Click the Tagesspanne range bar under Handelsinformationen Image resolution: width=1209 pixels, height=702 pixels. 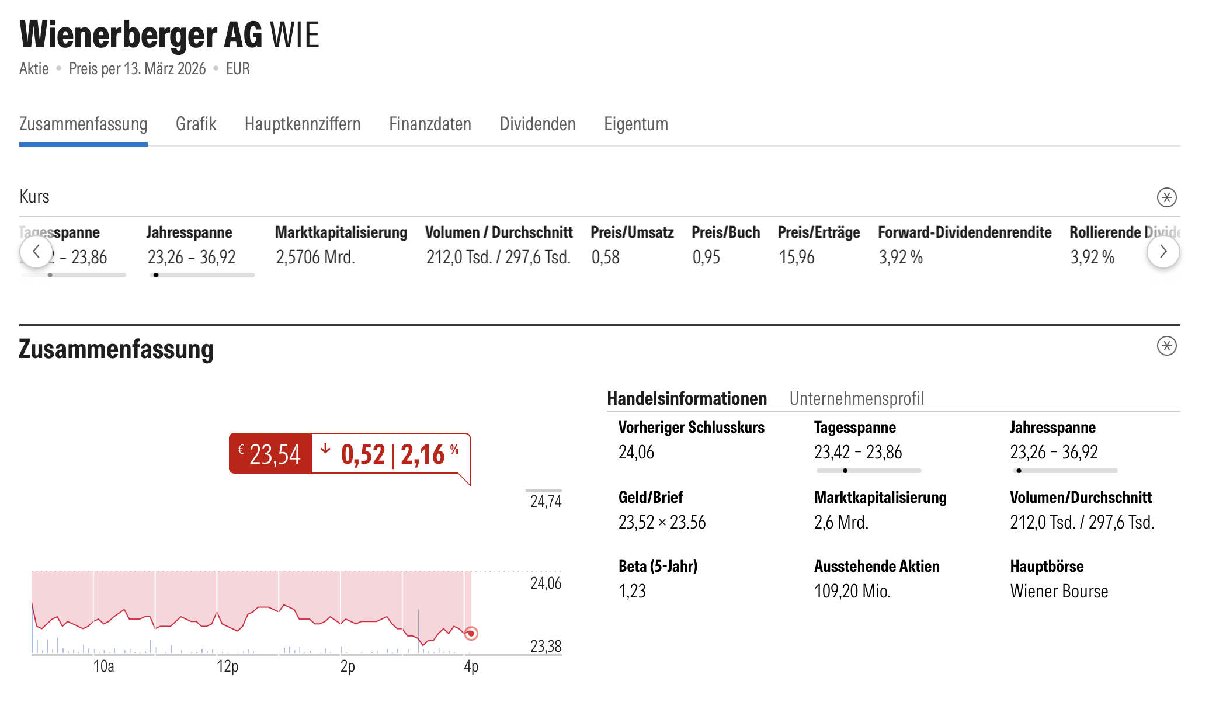868,471
